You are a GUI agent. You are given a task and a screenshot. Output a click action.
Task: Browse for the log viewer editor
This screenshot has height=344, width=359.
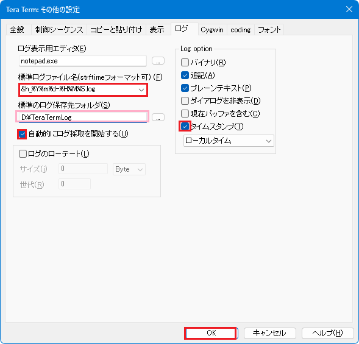click(158, 61)
